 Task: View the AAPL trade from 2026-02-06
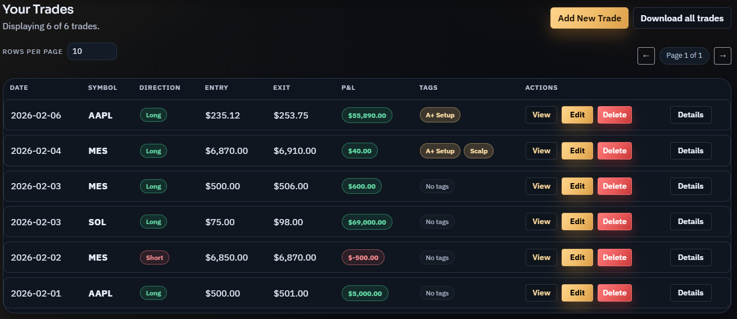[x=541, y=115]
